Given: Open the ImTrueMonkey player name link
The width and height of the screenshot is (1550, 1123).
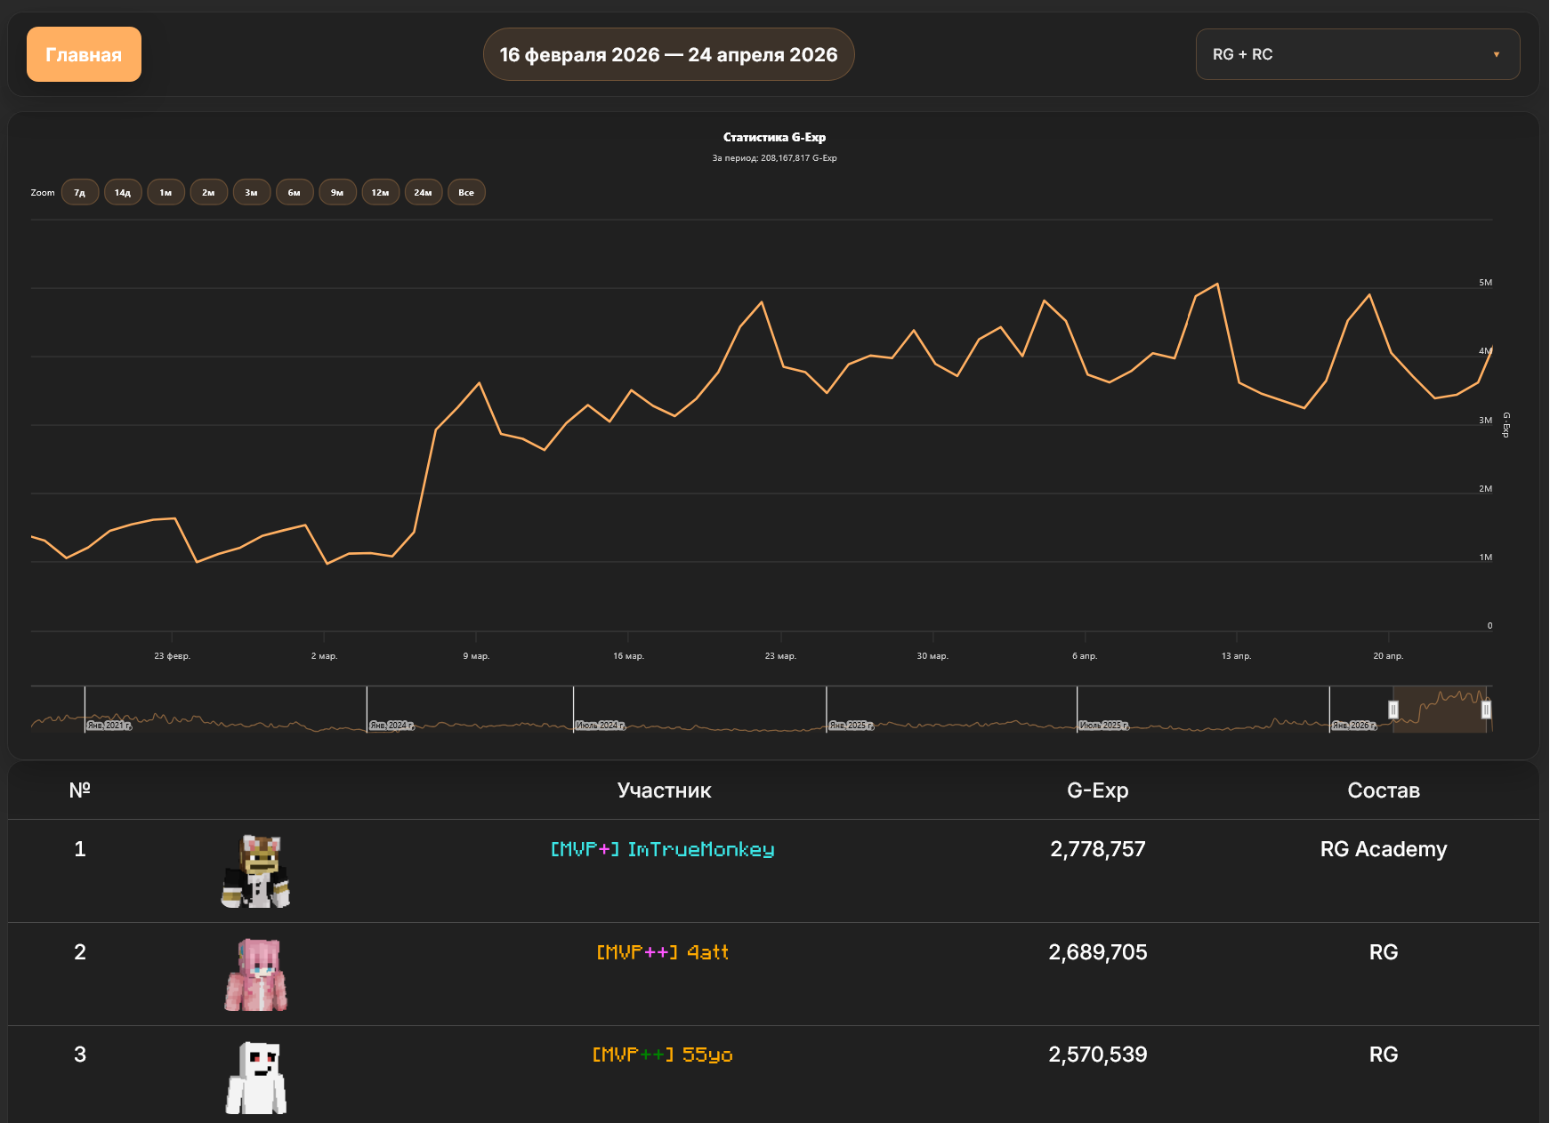Looking at the screenshot, I should click(662, 849).
